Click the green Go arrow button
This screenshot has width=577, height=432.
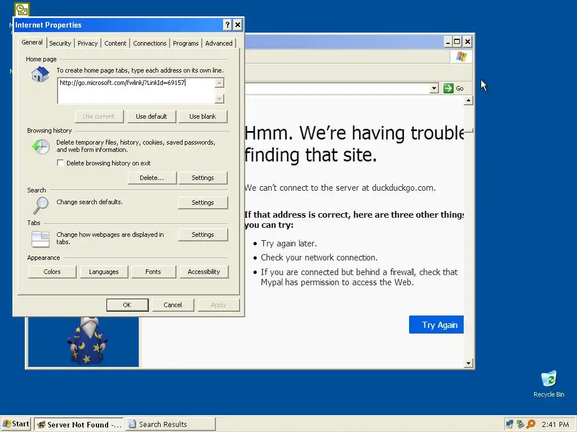448,88
